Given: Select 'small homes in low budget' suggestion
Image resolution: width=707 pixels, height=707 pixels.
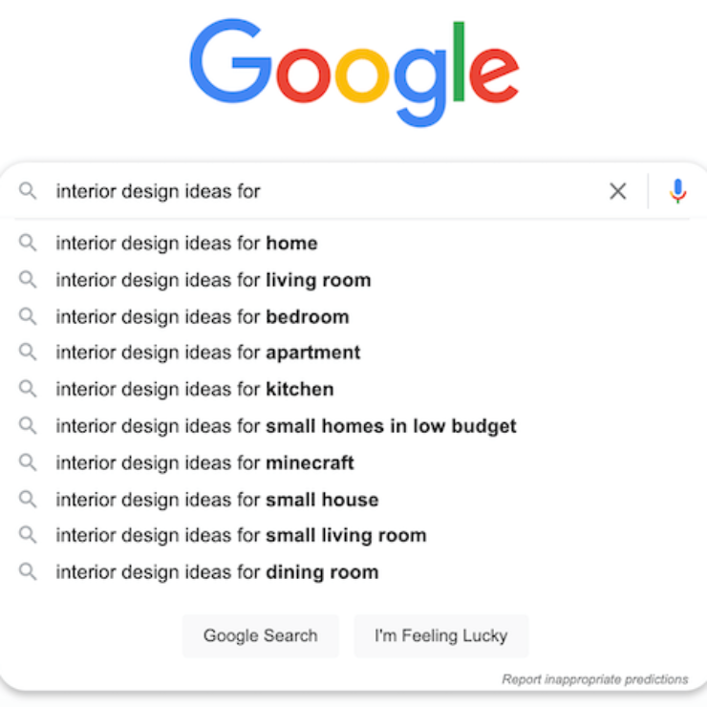Looking at the screenshot, I should tap(286, 426).
